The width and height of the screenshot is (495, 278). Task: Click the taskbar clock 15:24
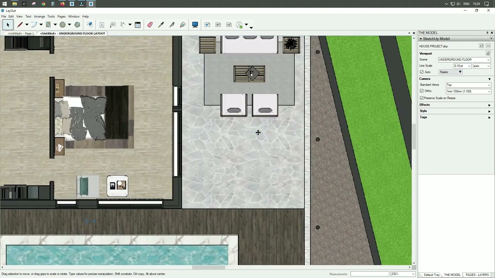pyautogui.click(x=476, y=4)
